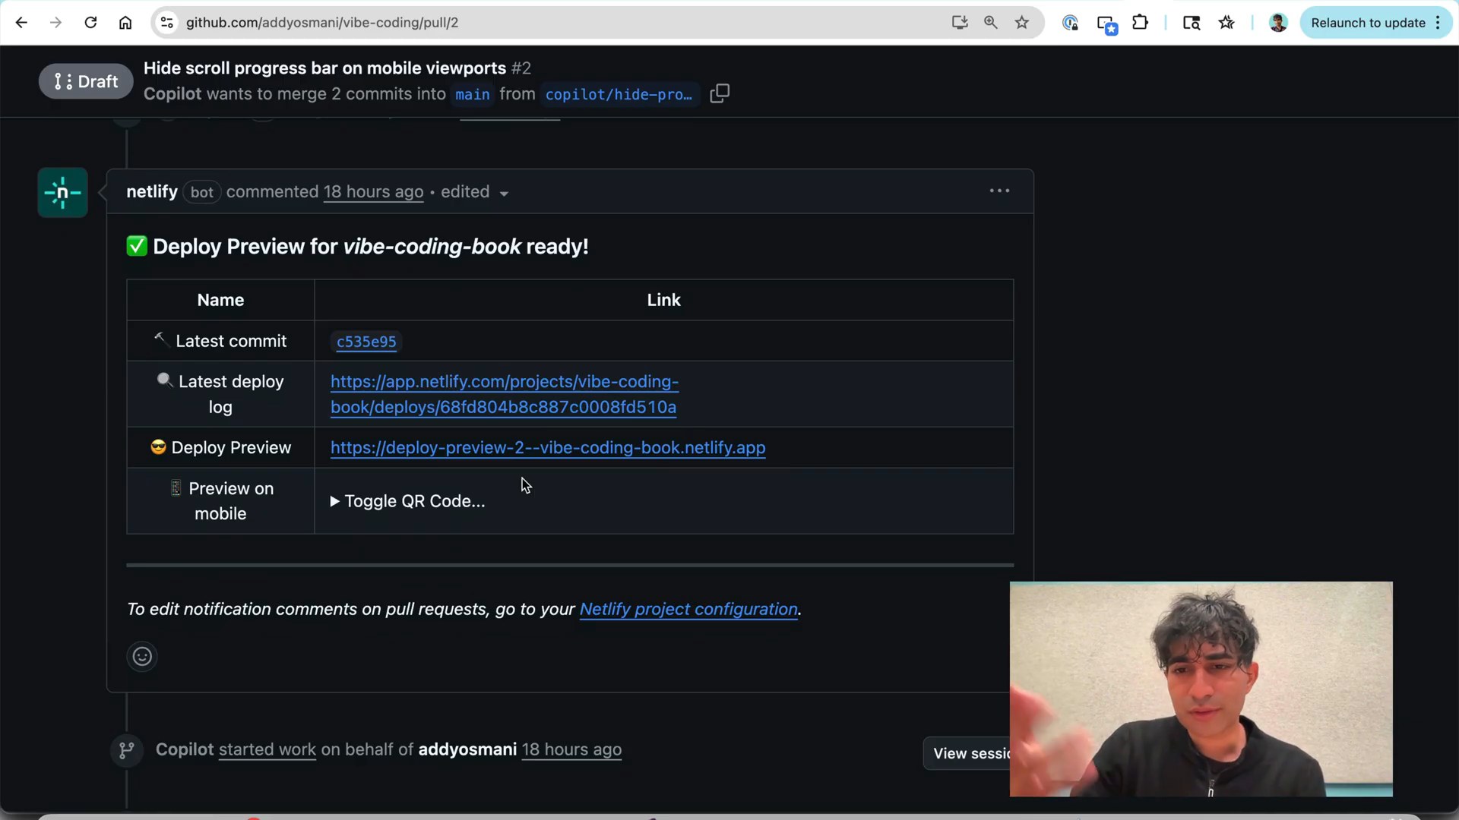The image size is (1459, 820).
Task: Open the Extensions puzzle piece icon
Action: click(x=1140, y=23)
